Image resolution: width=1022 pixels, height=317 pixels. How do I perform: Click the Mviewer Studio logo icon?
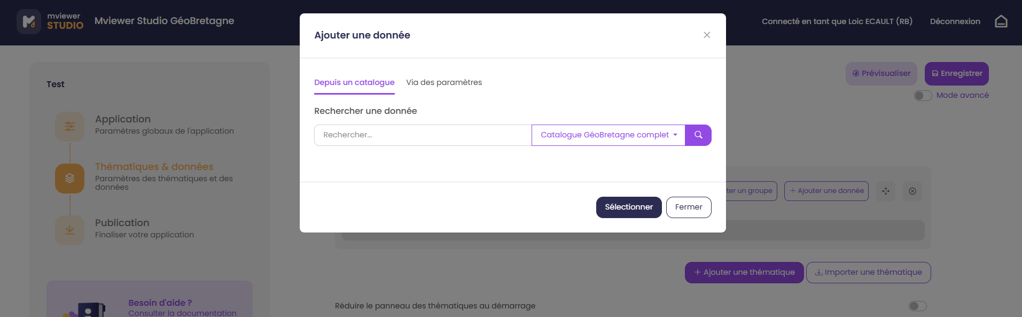point(29,21)
